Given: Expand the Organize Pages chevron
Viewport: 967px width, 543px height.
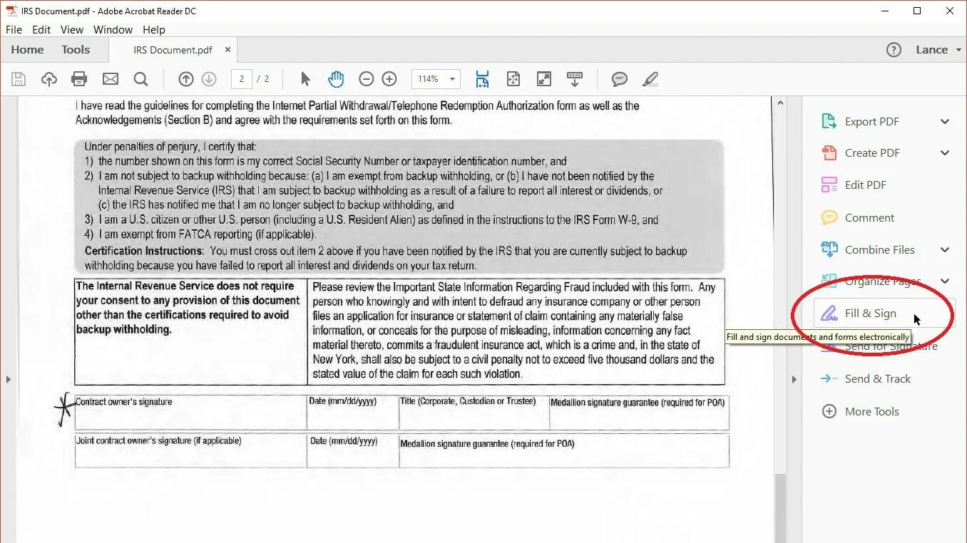Looking at the screenshot, I should pos(945,281).
